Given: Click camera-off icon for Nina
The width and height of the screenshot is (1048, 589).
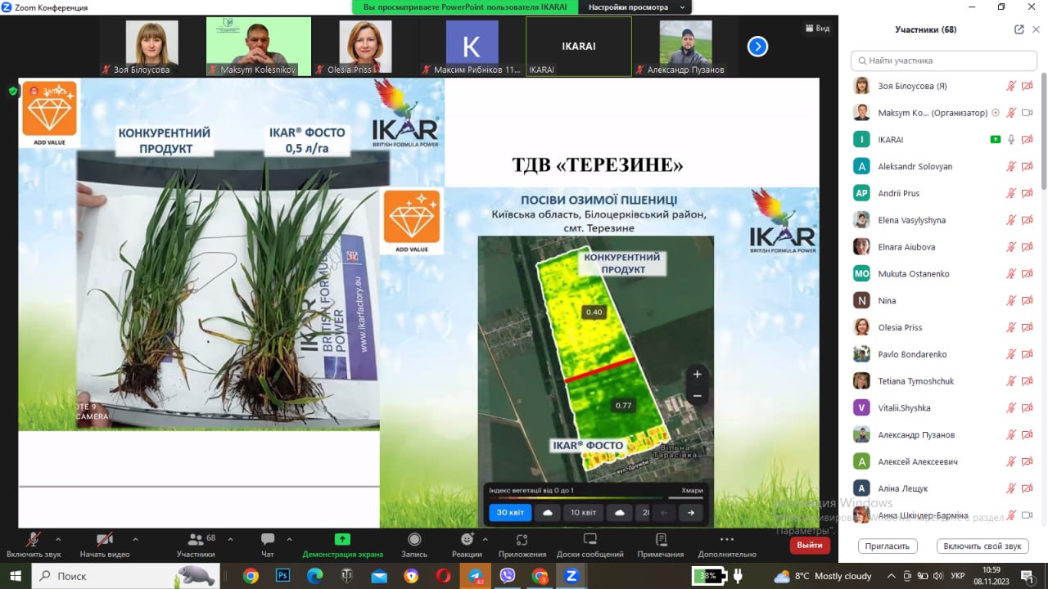Looking at the screenshot, I should [1027, 301].
